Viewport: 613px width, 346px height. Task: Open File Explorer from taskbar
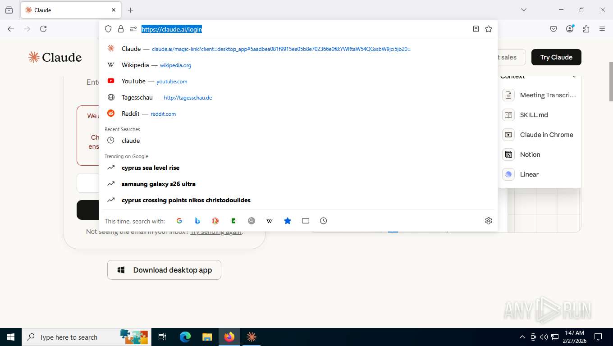point(207,337)
